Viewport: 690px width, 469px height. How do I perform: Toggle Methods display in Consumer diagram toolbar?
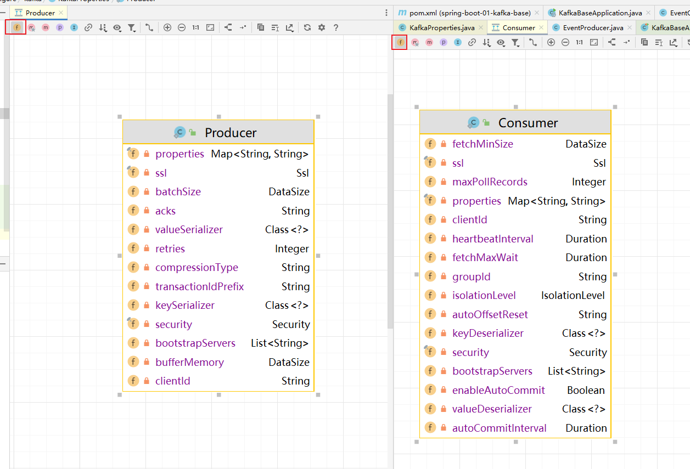pos(429,42)
